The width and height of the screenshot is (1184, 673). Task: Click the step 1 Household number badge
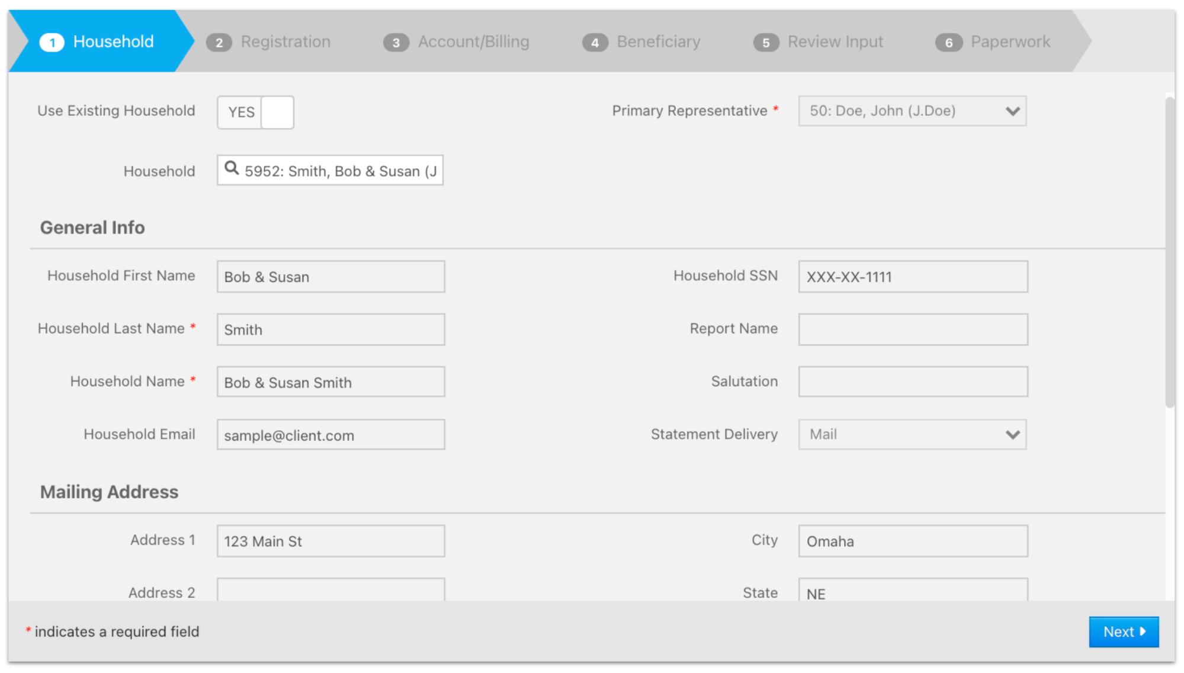(52, 43)
